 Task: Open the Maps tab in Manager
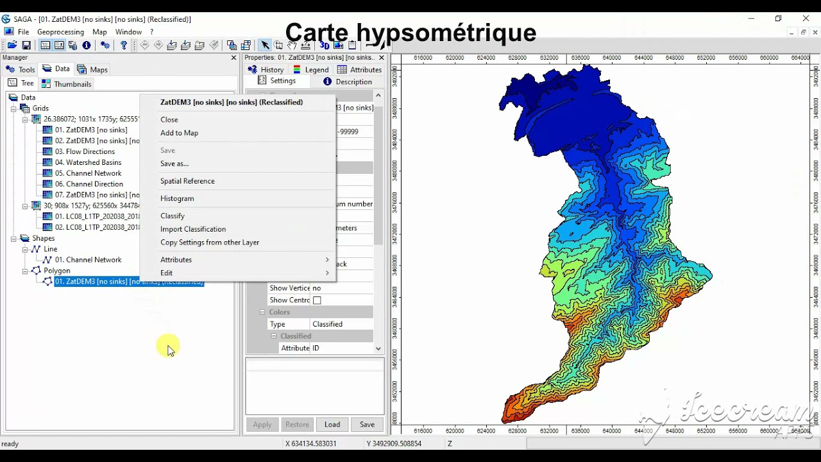click(x=92, y=69)
